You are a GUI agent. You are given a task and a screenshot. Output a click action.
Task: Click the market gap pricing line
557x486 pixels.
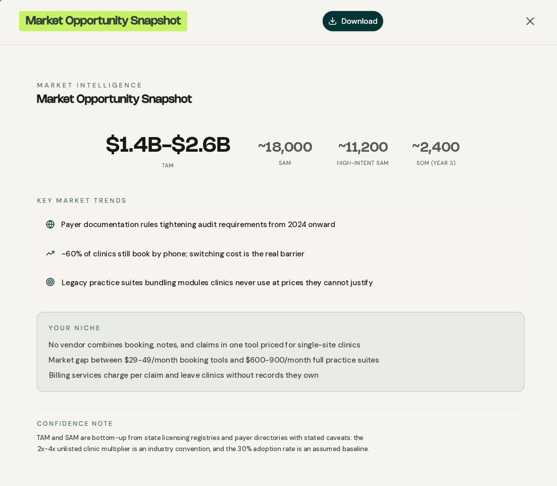click(214, 360)
